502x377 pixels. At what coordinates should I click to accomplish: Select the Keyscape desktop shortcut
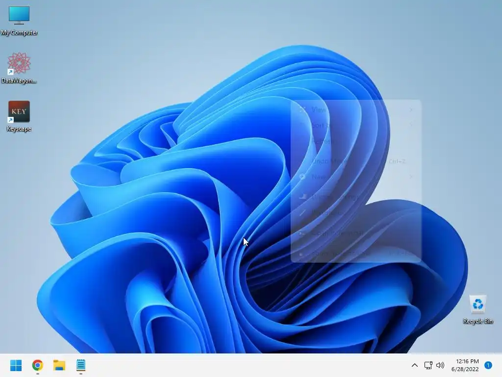[x=19, y=116]
